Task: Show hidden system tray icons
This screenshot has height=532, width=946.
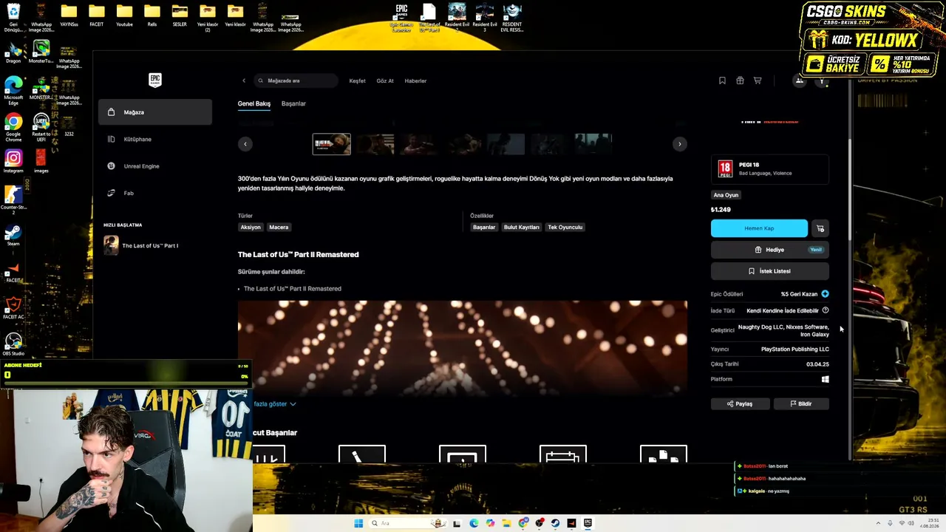Action: [x=878, y=523]
